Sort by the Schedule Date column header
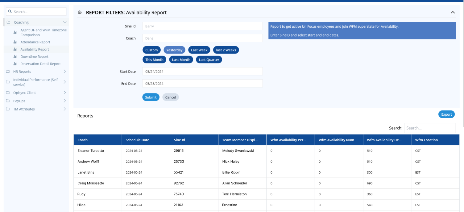 pos(146,140)
